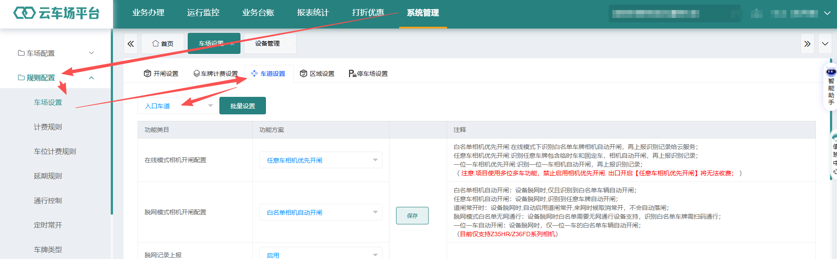This screenshot has width=837, height=259.
Task: Switch to the 设备管理 tab
Action: coord(267,43)
